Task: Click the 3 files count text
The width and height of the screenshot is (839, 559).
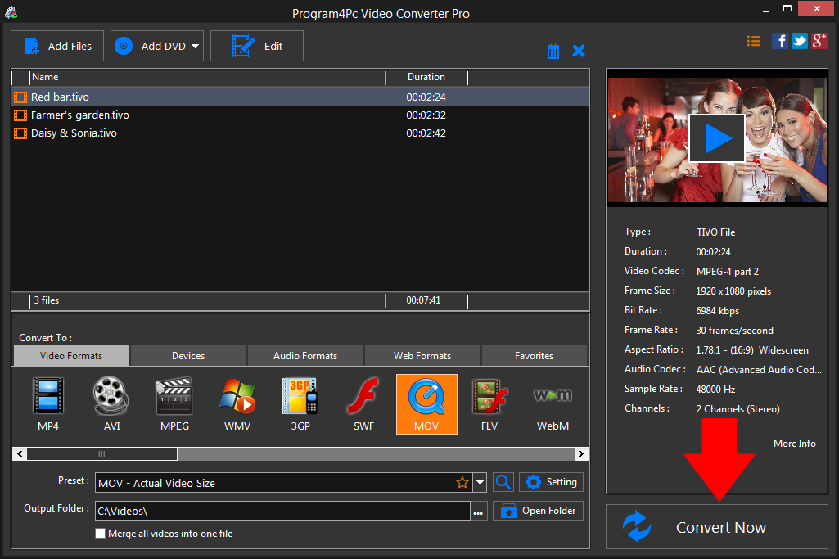Action: 47,300
